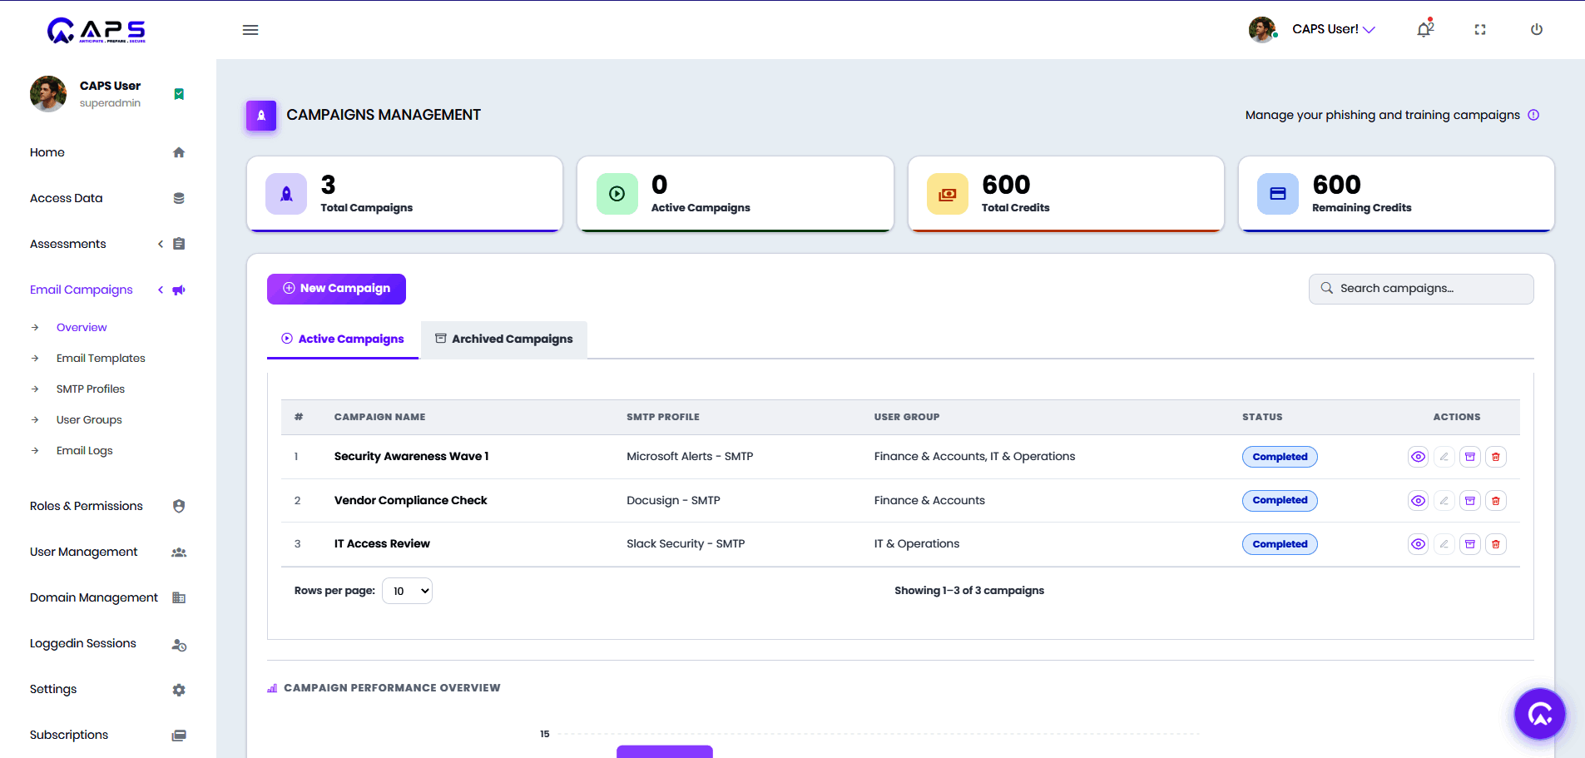Toggle fullscreen mode icon in header
1585x758 pixels.
pyautogui.click(x=1480, y=30)
